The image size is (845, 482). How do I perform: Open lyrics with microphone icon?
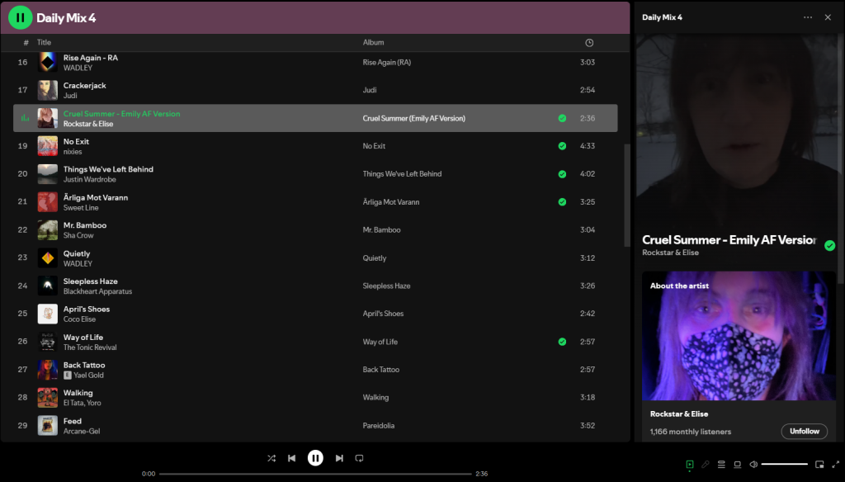(706, 464)
